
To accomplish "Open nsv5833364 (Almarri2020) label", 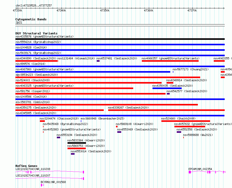I will [x=86, y=140].
